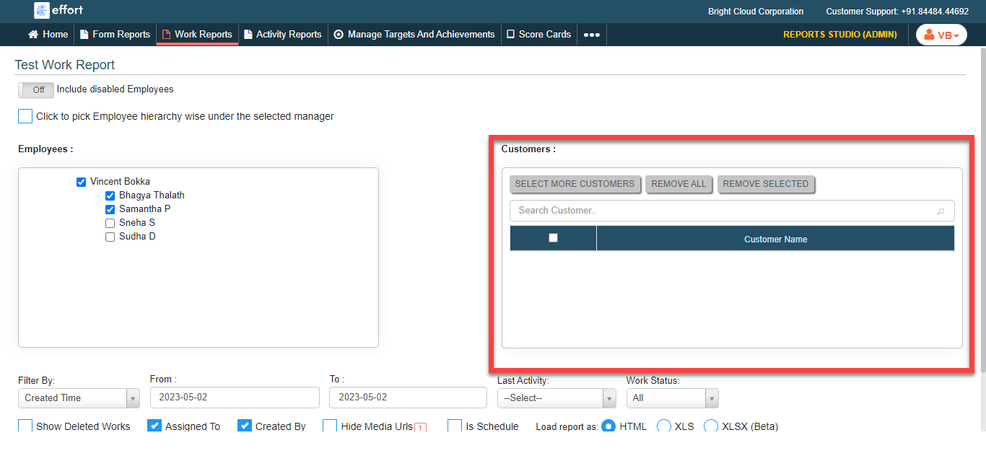Toggle Include disabled Employees switch
The image size is (986, 474).
[36, 90]
